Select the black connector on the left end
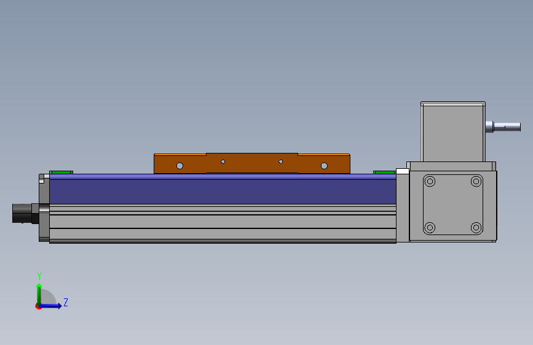The width and height of the screenshot is (533, 345). 25,214
